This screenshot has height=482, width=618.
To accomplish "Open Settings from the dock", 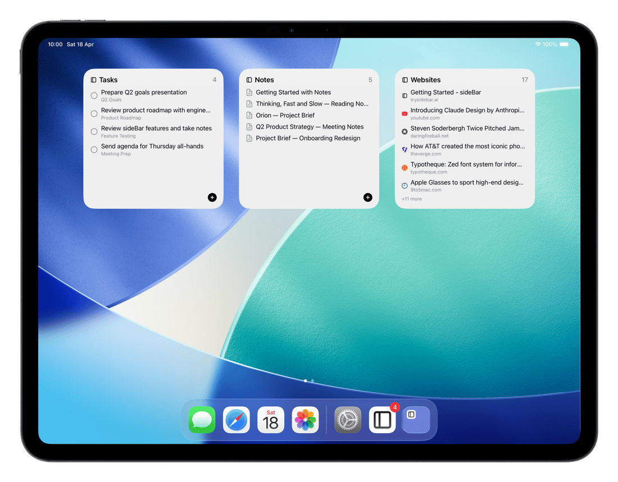I will tap(348, 420).
